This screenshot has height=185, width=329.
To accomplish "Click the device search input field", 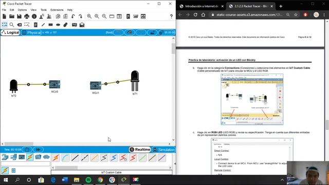I will click(x=26, y=163).
